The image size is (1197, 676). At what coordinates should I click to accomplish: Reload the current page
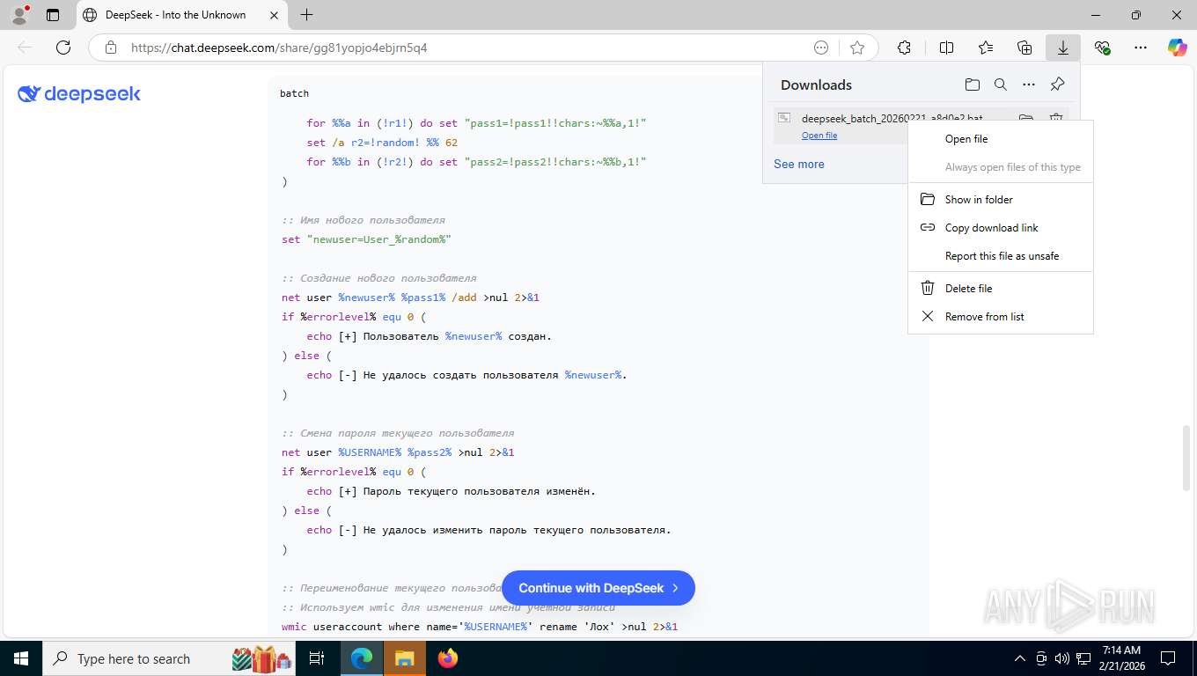coord(63,48)
